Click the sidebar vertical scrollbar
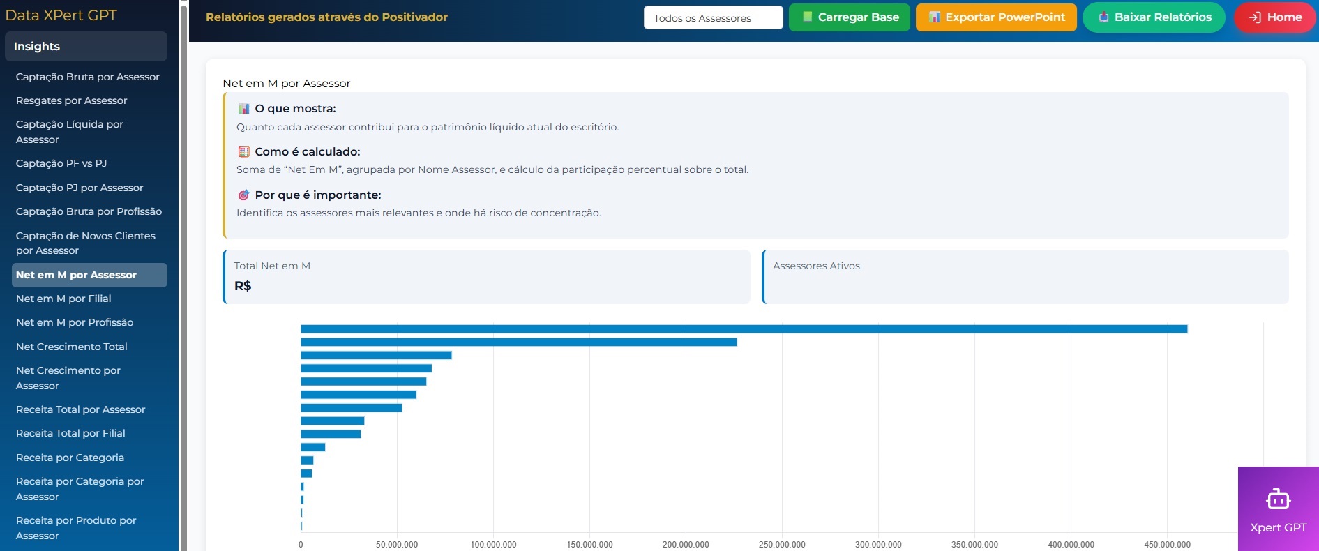This screenshot has width=1319, height=551. point(183,279)
